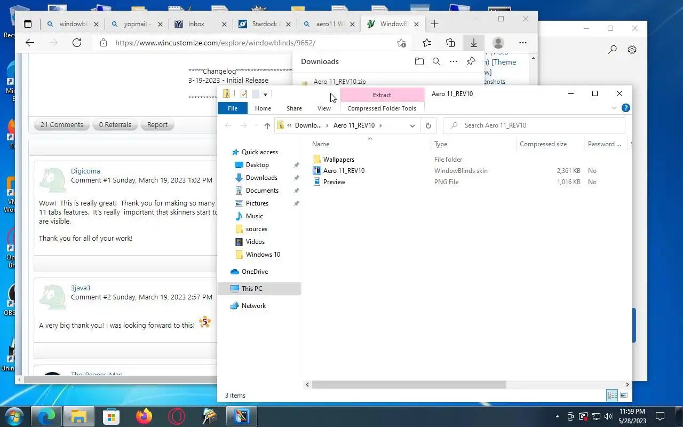
Task: Sort by Compressed size column
Action: (x=543, y=144)
